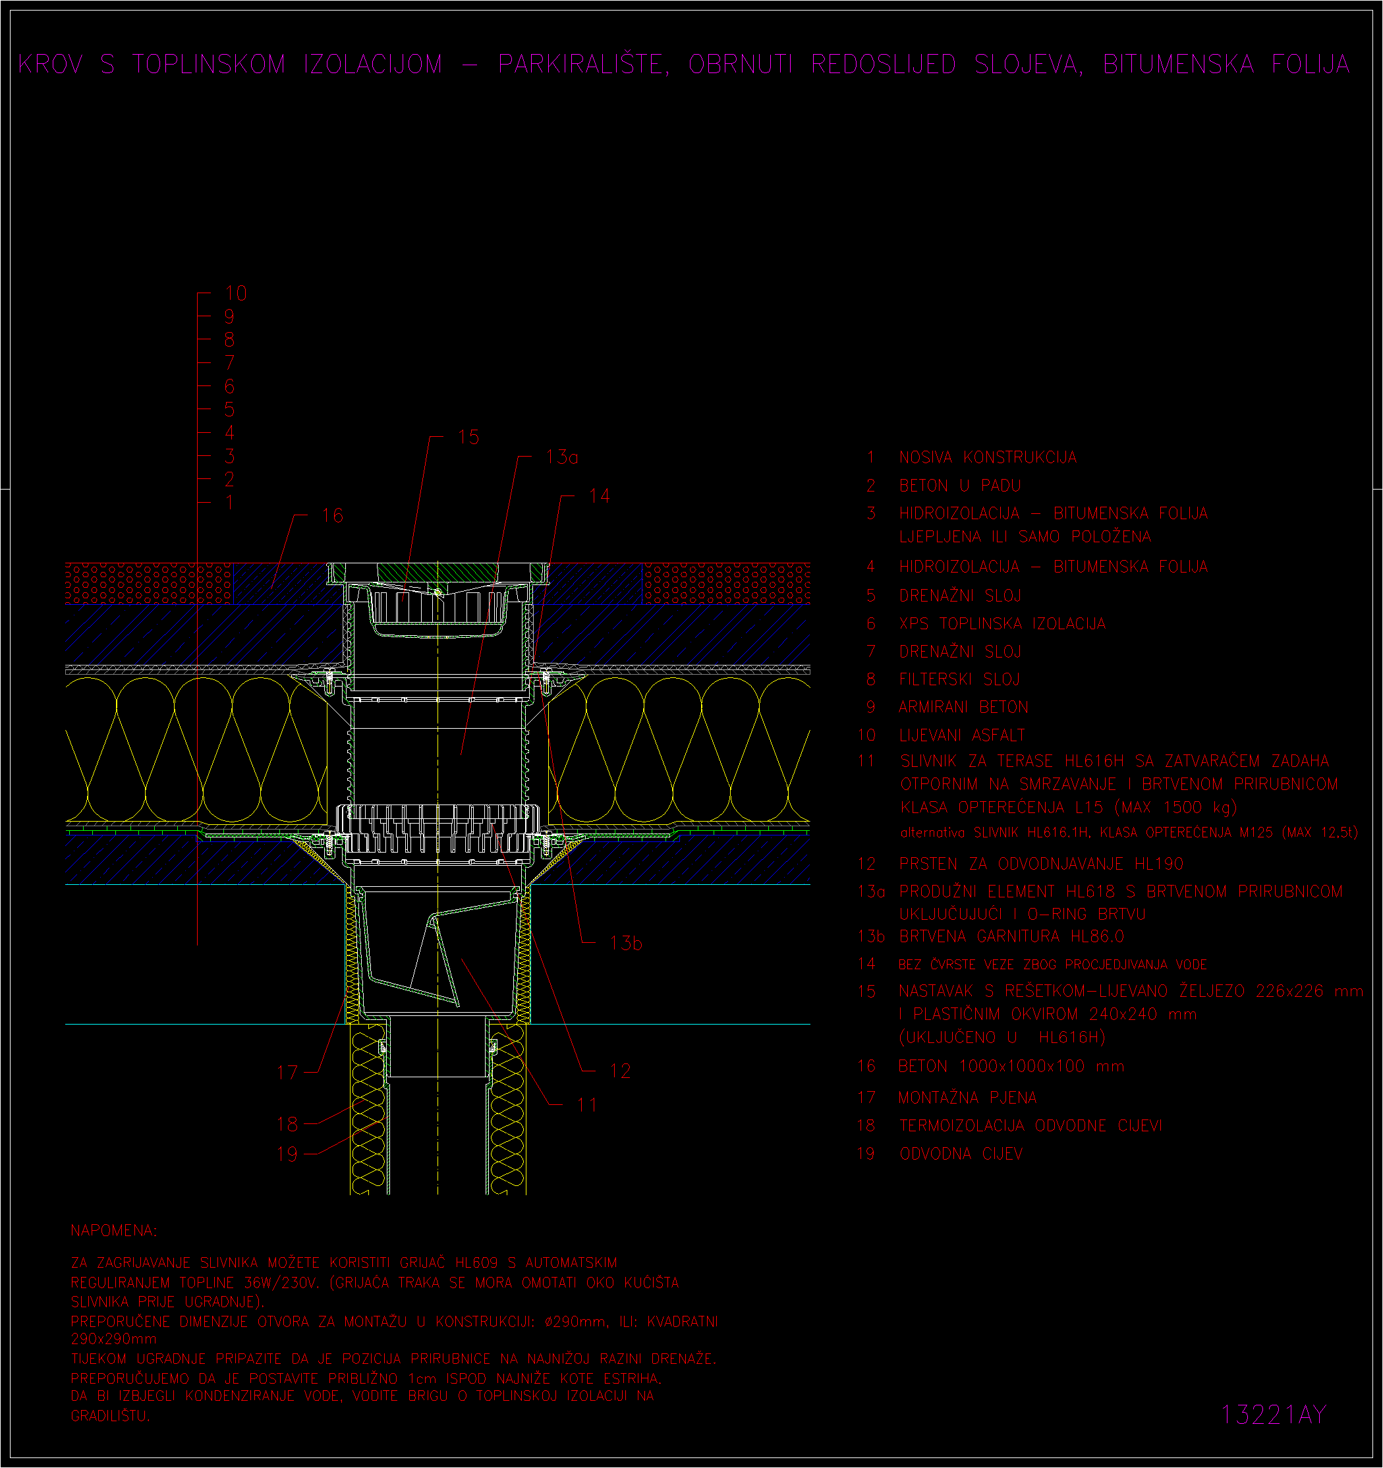
Task: Select legend entry 'BETON U PADU'
Action: point(960,486)
